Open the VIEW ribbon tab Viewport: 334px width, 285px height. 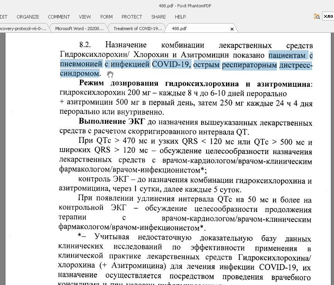(x=85, y=17)
